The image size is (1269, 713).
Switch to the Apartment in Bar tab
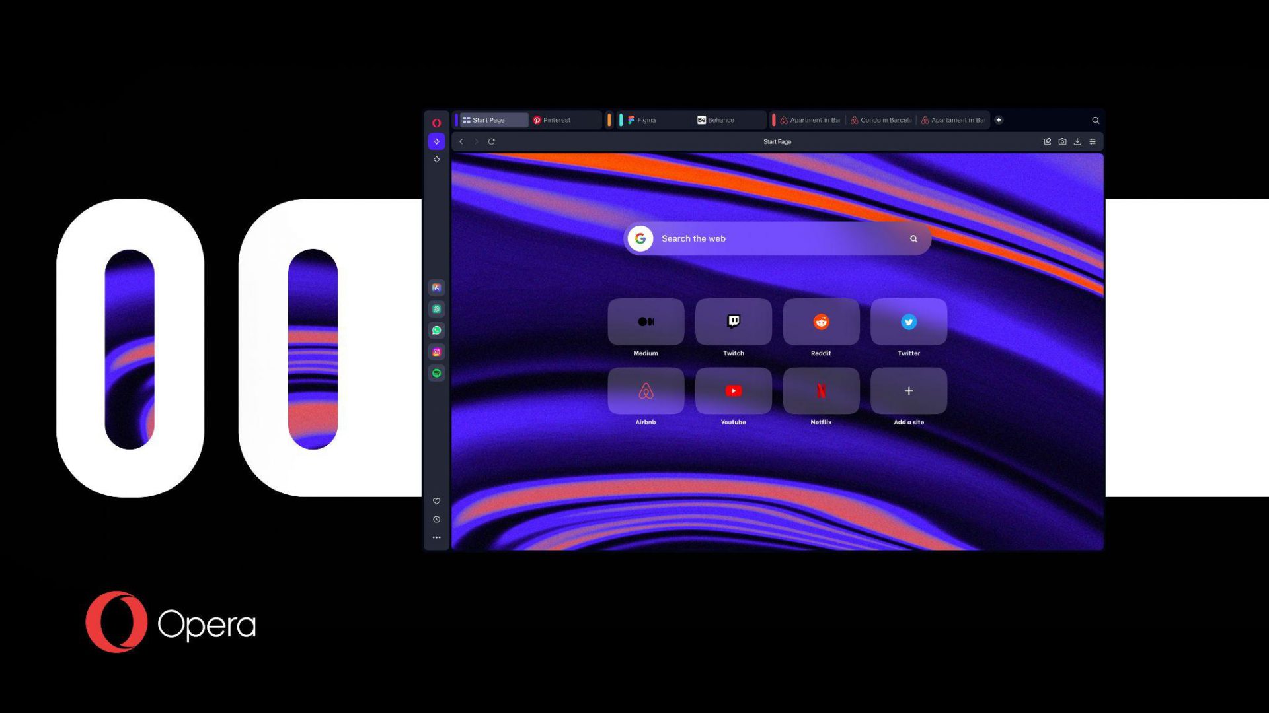click(811, 120)
